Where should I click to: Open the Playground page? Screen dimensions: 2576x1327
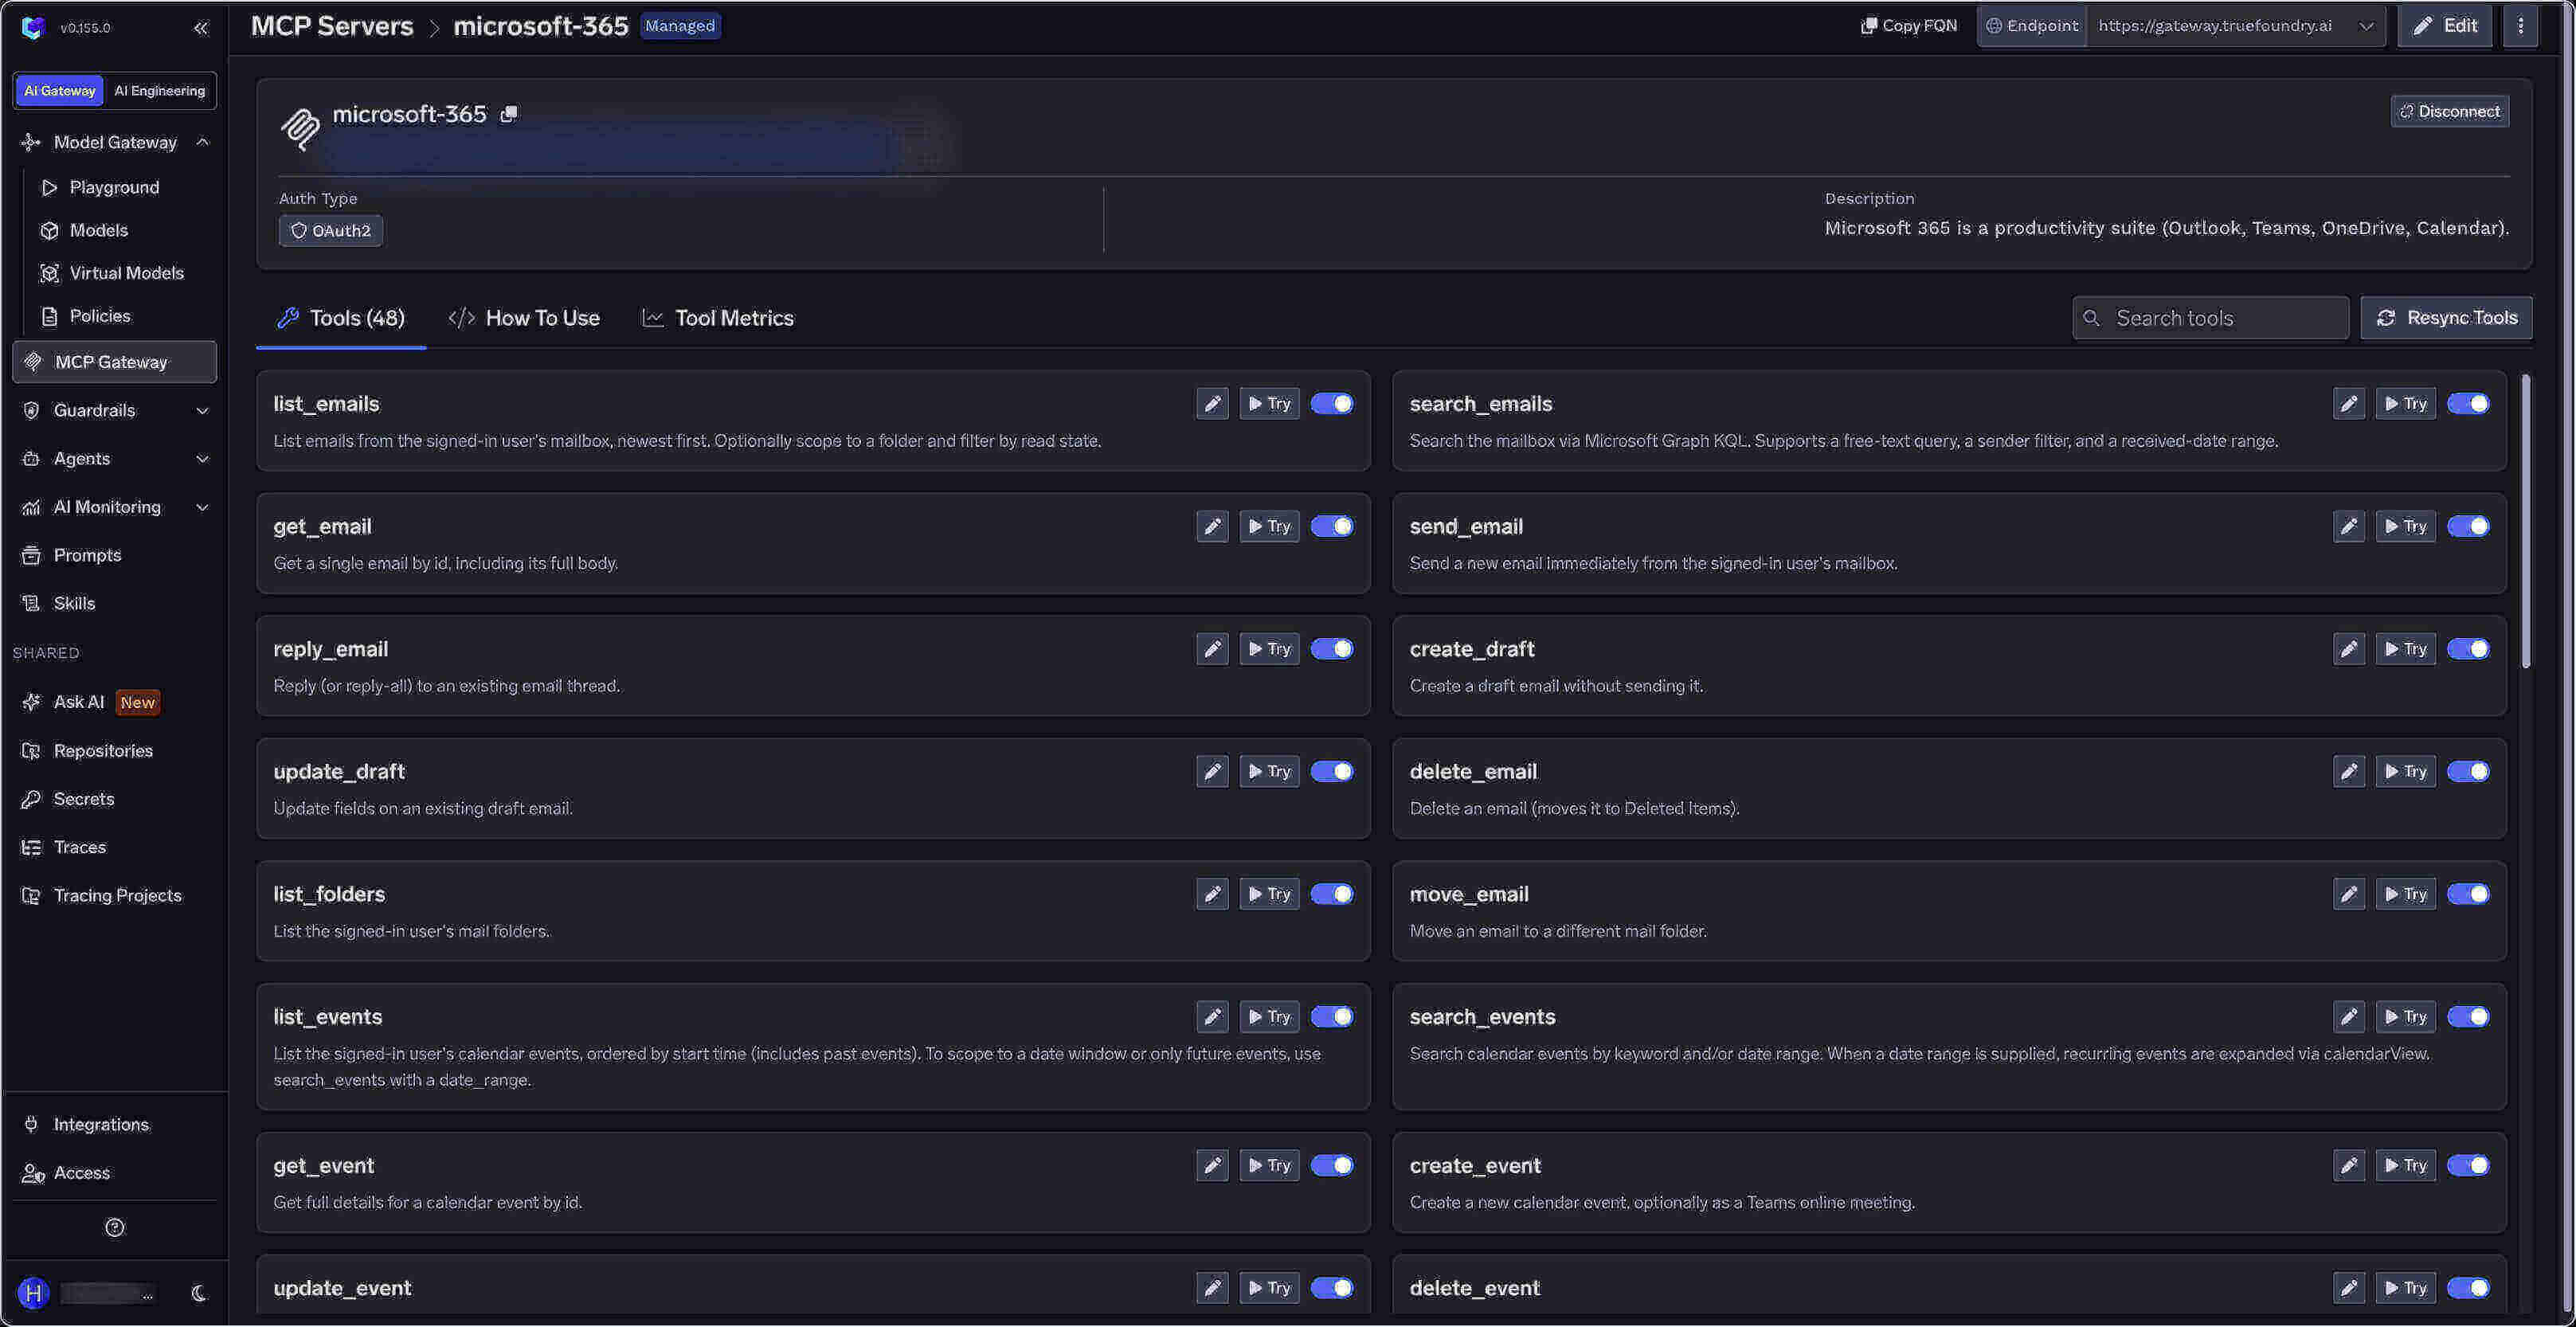114,187
